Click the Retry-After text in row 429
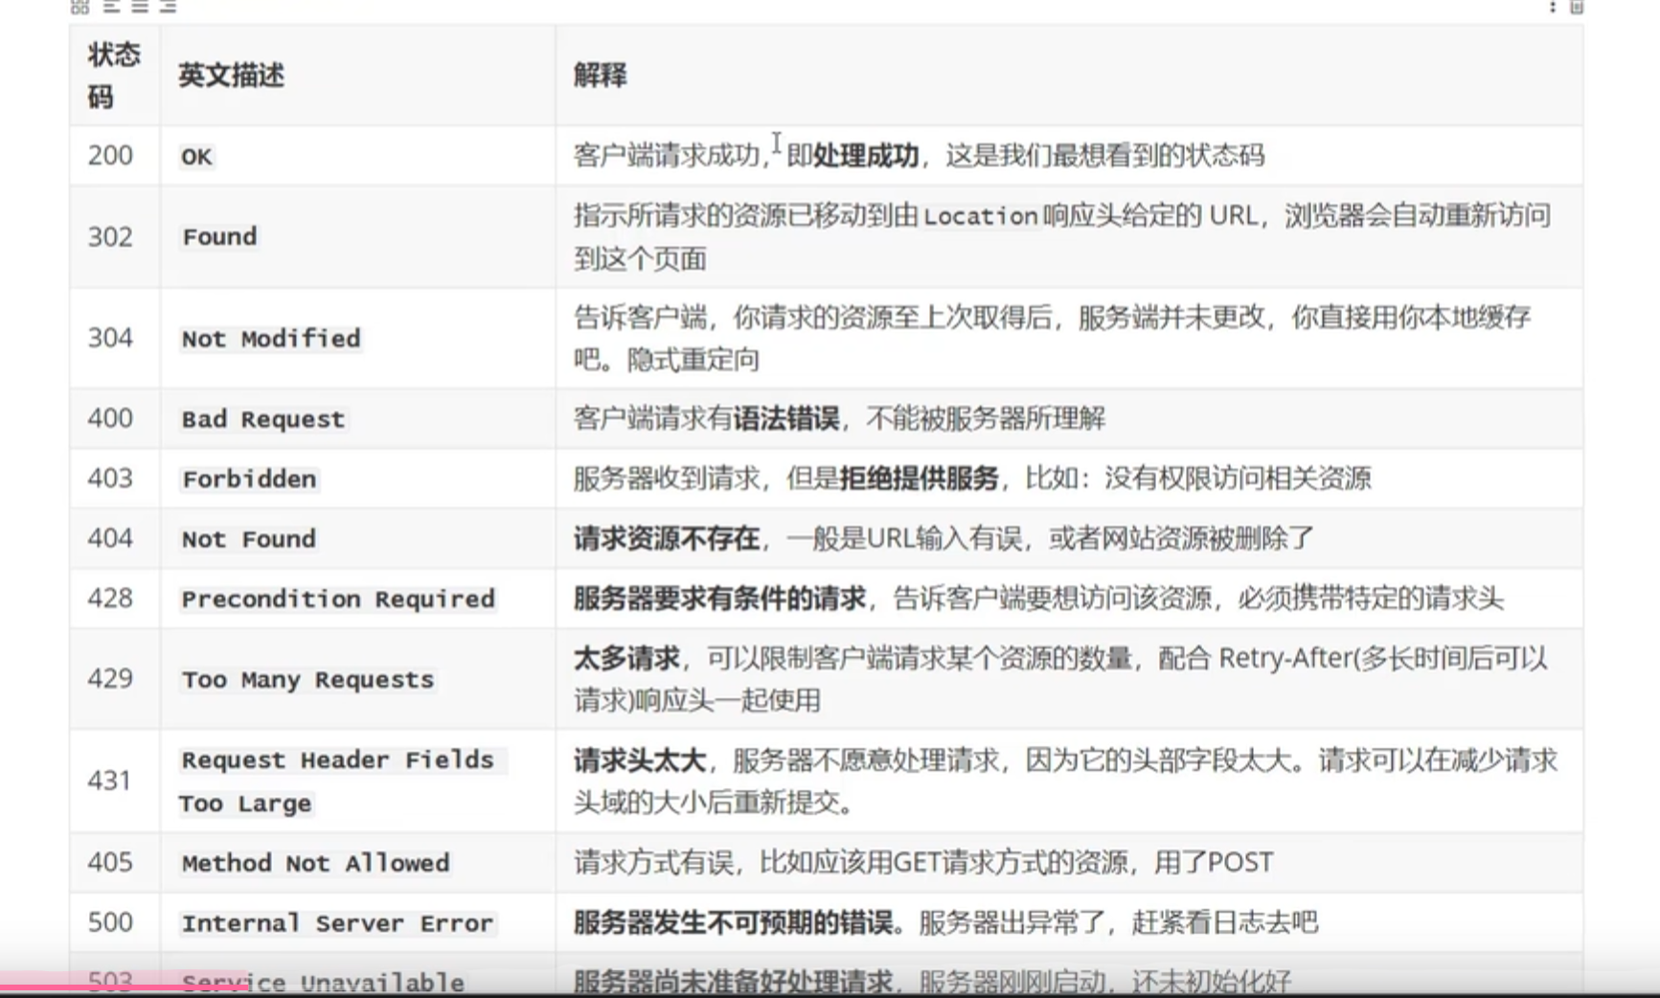Image resolution: width=1660 pixels, height=998 pixels. point(1285,659)
